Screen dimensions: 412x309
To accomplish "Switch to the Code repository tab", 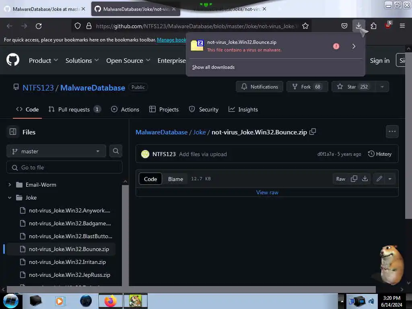I will [x=27, y=109].
